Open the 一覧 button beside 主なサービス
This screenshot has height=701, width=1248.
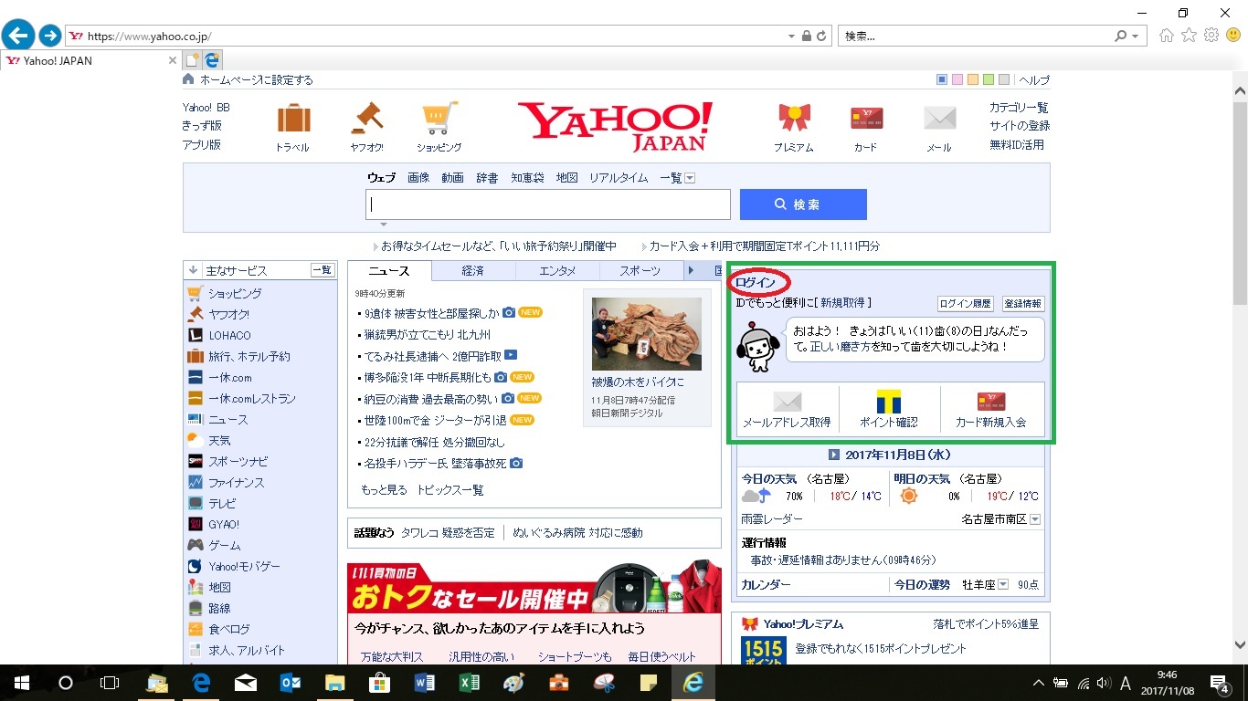tap(322, 270)
